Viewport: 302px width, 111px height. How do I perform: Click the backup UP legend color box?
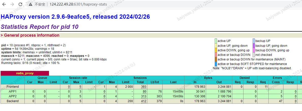click(x=254, y=41)
